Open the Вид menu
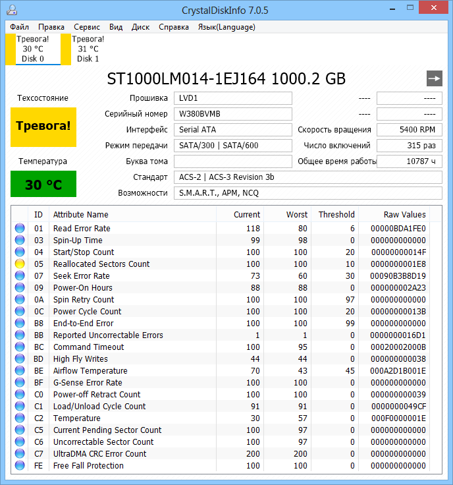Viewport: 453px width, 485px height. point(116,27)
